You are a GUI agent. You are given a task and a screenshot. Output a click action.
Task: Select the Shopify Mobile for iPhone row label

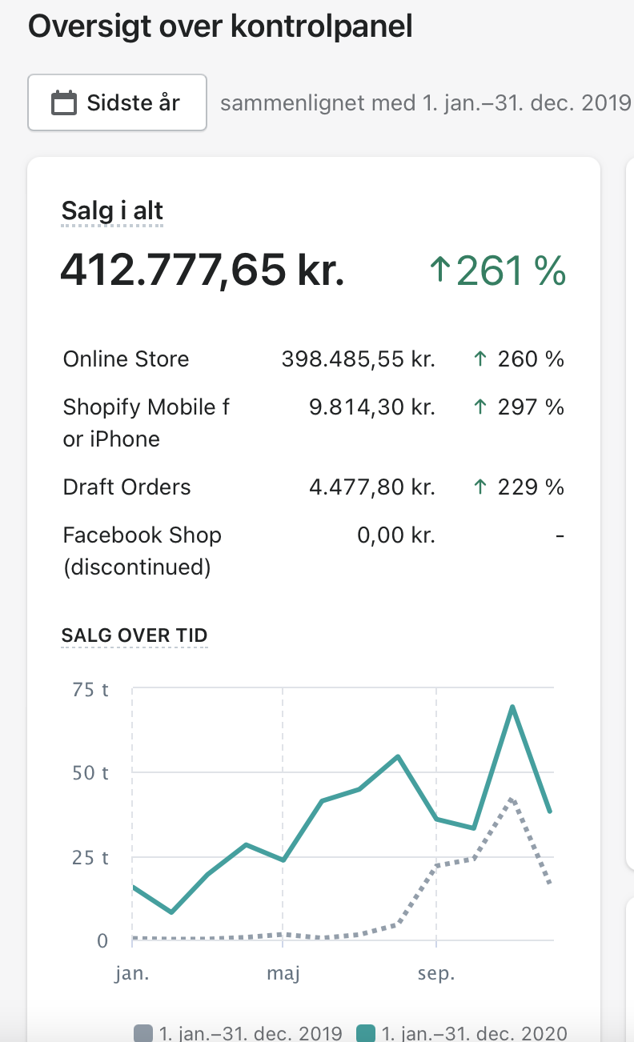tap(146, 423)
